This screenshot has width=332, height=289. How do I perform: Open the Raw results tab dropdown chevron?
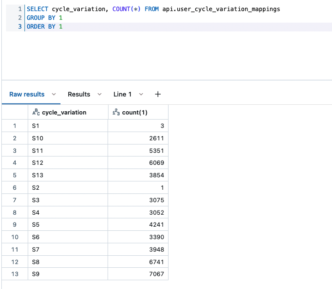tap(54, 94)
